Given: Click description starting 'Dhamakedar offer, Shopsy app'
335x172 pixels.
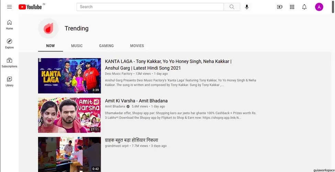Looking at the screenshot, I should pyautogui.click(x=180, y=115).
